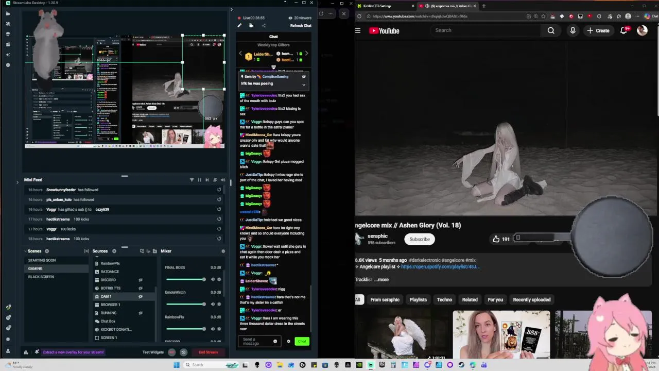Click the 'Extract a new overlay' banner
This screenshot has height=371, width=659.
click(x=73, y=352)
